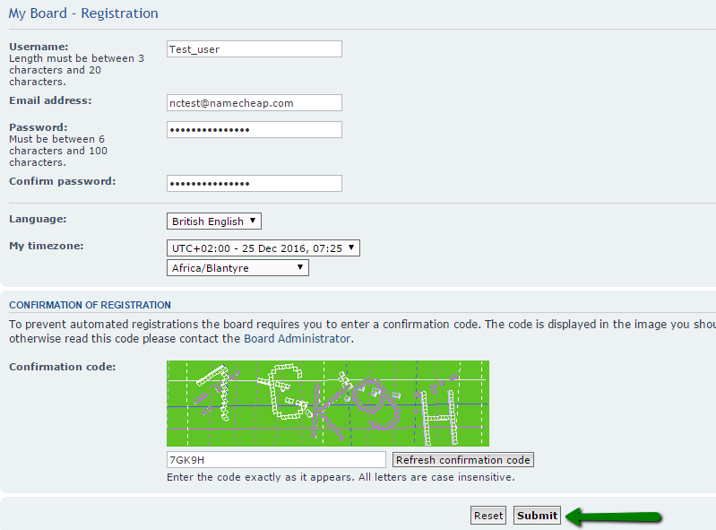Expand the UTC+02:00 timezone dropdown
716x530 pixels.
click(x=263, y=248)
